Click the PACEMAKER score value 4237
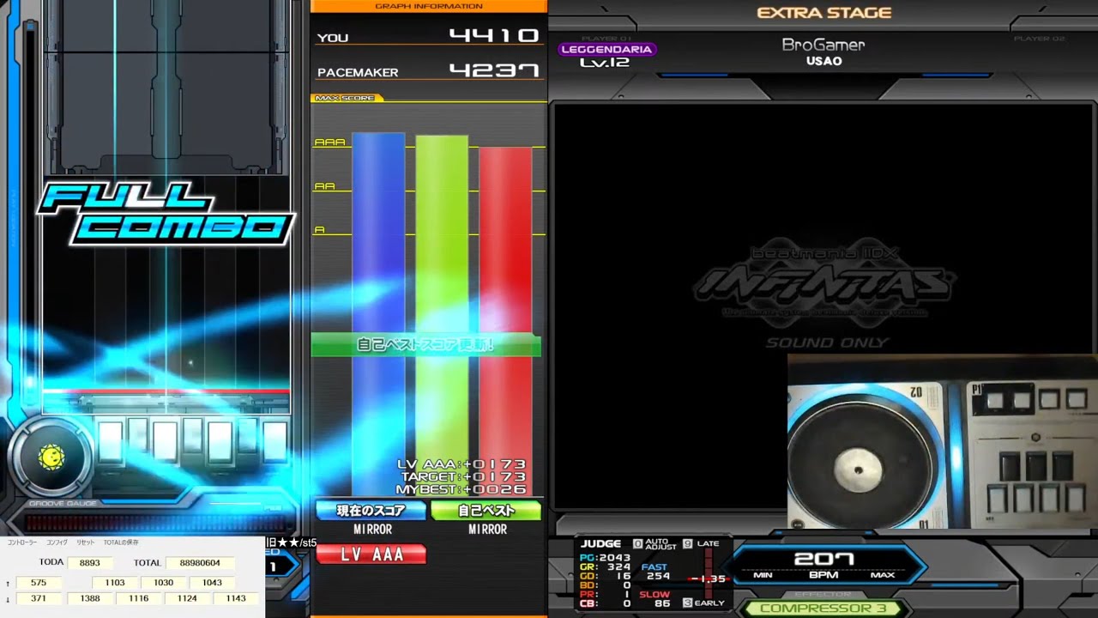This screenshot has height=618, width=1098. (494, 71)
